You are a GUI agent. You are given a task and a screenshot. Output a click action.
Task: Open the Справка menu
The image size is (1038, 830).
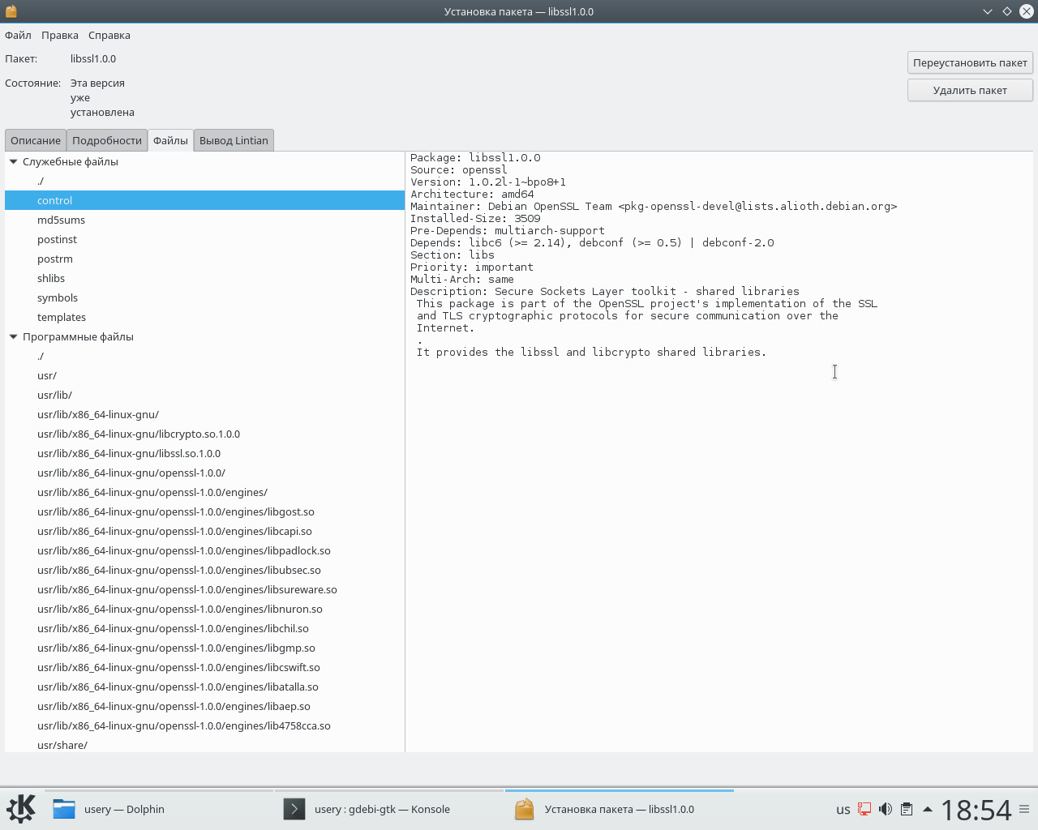[x=109, y=35]
